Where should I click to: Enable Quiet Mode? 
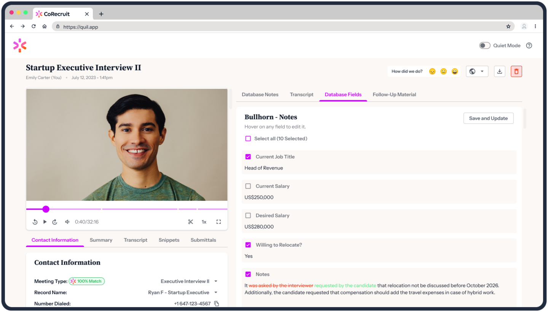[484, 45]
